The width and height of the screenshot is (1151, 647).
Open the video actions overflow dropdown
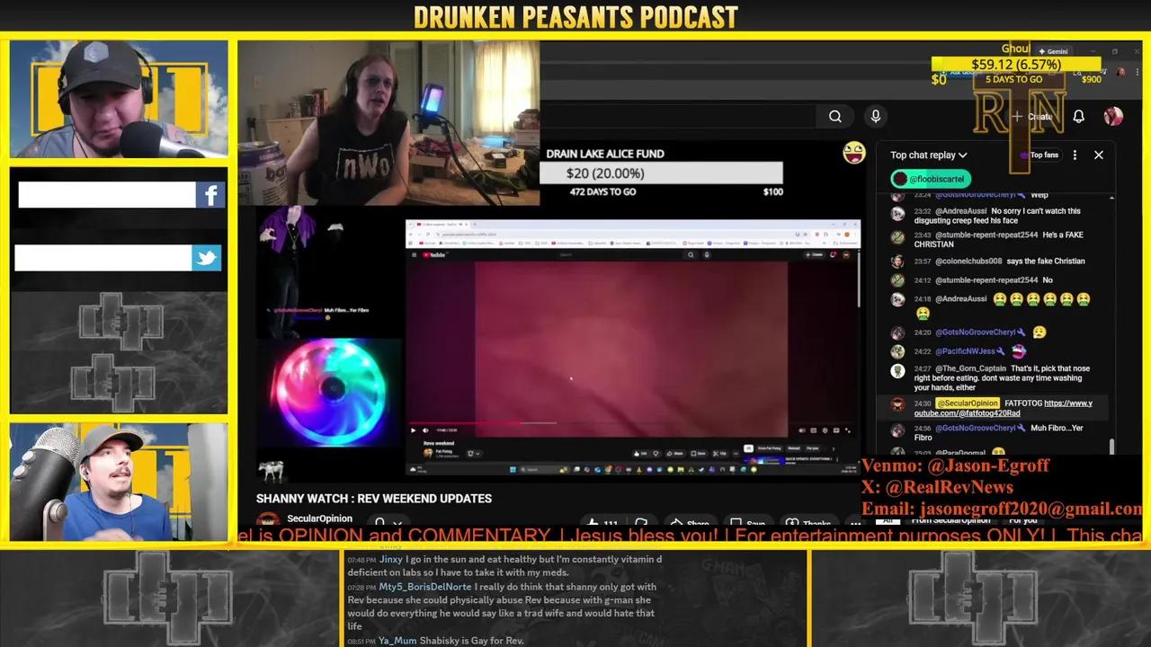(x=855, y=523)
